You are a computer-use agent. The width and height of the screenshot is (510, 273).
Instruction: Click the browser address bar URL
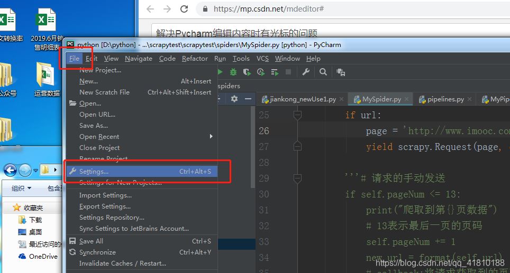pos(269,9)
